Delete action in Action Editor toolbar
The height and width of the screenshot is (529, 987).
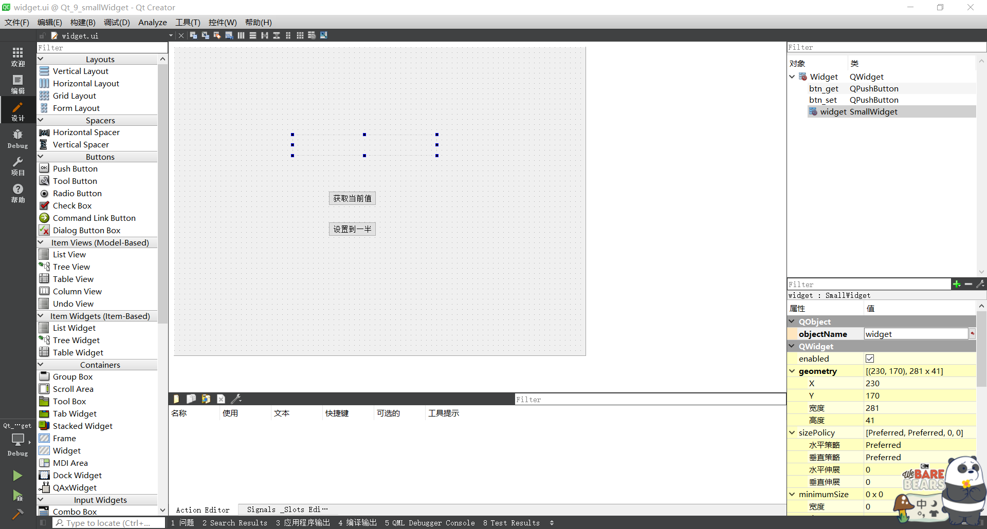click(221, 399)
